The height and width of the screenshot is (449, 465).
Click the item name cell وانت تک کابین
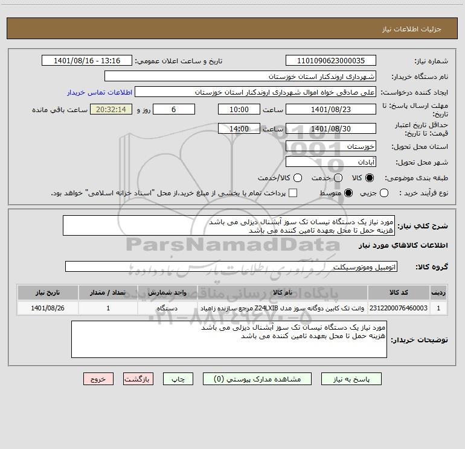pyautogui.click(x=283, y=308)
